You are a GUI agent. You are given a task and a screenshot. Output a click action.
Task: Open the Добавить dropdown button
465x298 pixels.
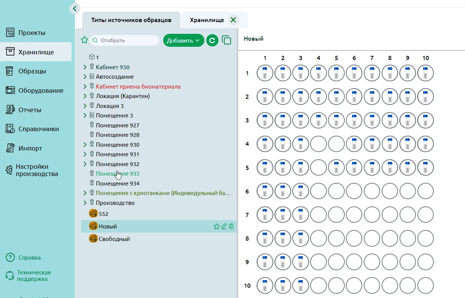click(183, 40)
